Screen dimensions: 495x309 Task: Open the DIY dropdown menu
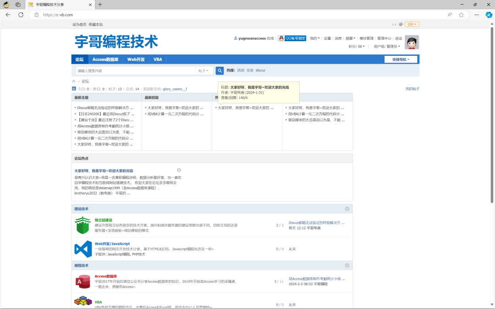[x=412, y=24]
